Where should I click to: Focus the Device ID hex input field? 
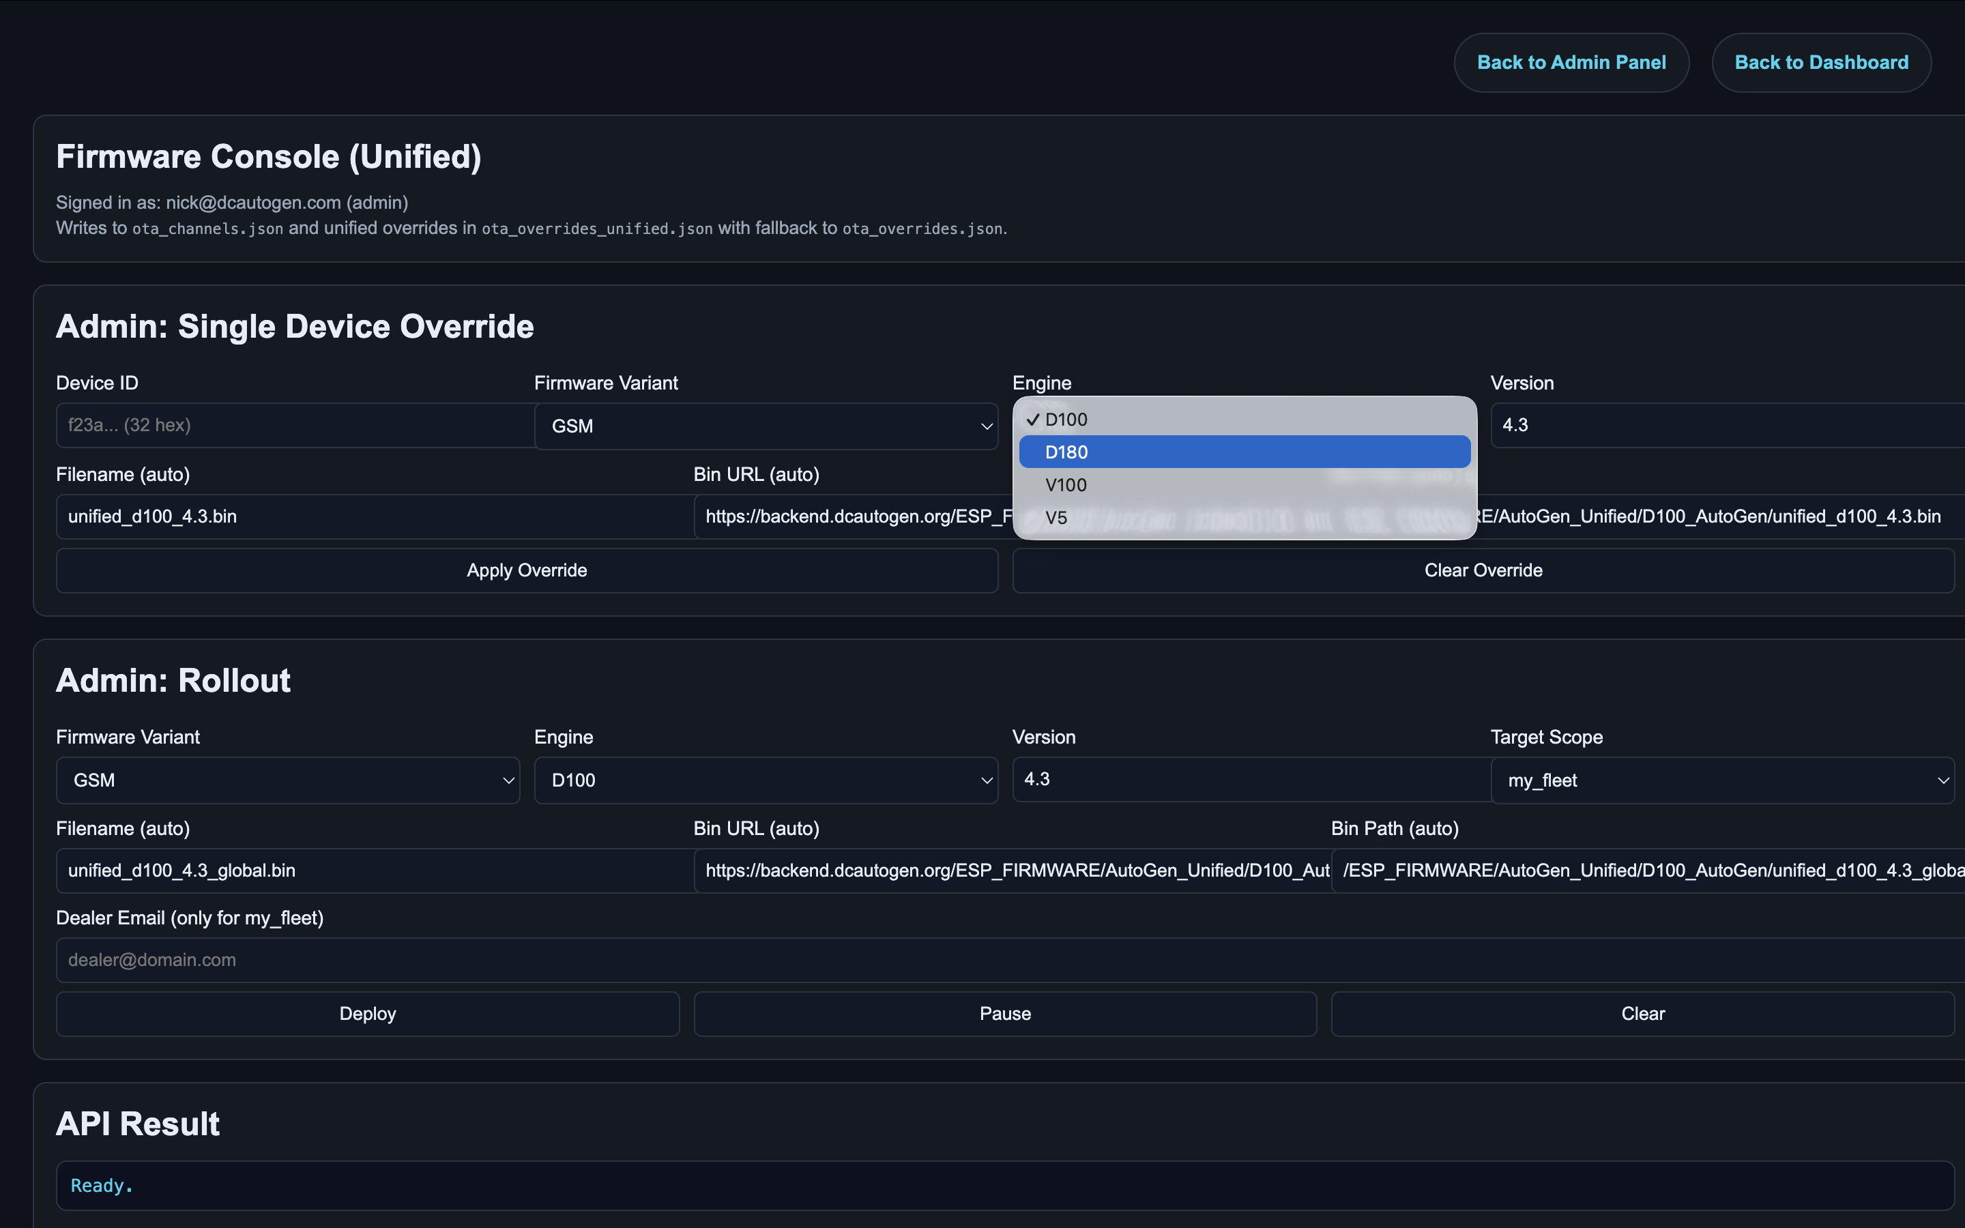tap(295, 425)
